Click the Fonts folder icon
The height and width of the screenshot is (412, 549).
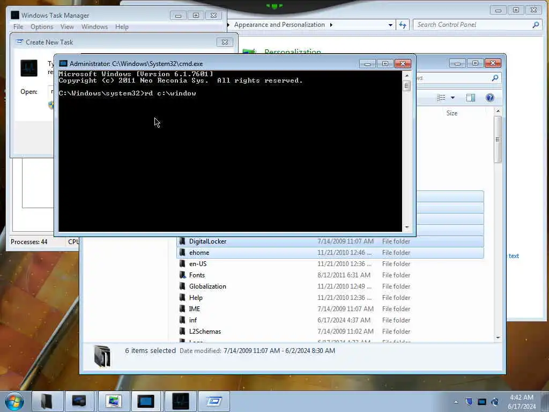(x=182, y=275)
